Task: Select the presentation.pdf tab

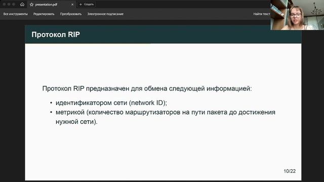Action: pyautogui.click(x=52, y=5)
